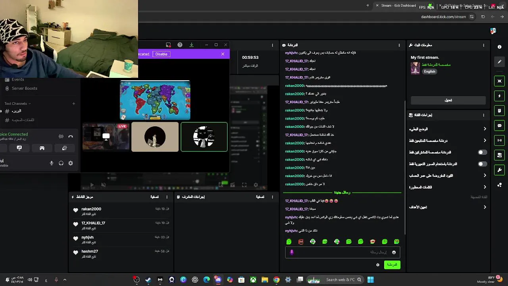Mute Discord microphone
Viewport: 508px width, 286px height.
52,163
